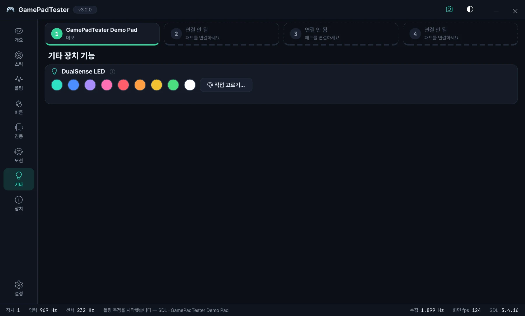Viewport: 525px width, 316px height.
Task: Open the 스틱 stick test section
Action: point(19,59)
